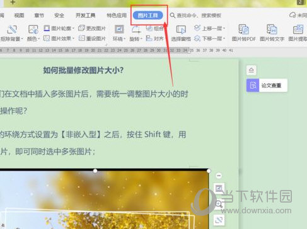Click the 图片效果 effects icon
Viewport: 307px width, 229px height.
click(x=47, y=38)
